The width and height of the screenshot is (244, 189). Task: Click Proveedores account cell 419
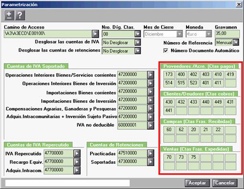point(231,75)
